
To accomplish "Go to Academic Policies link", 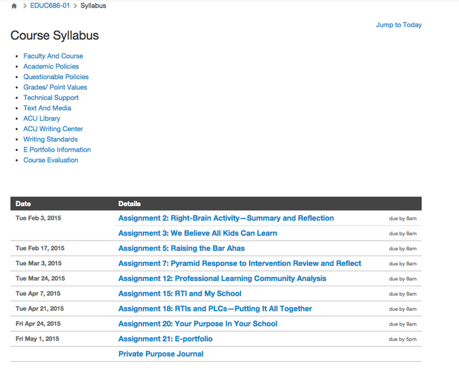I will pos(51,67).
